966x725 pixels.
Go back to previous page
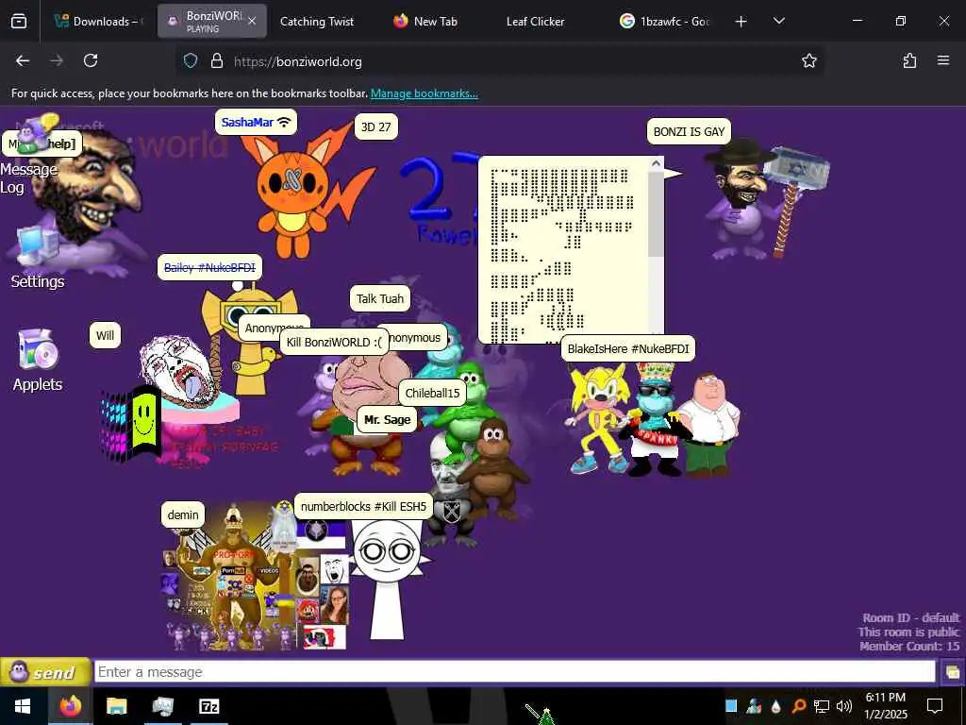23,60
